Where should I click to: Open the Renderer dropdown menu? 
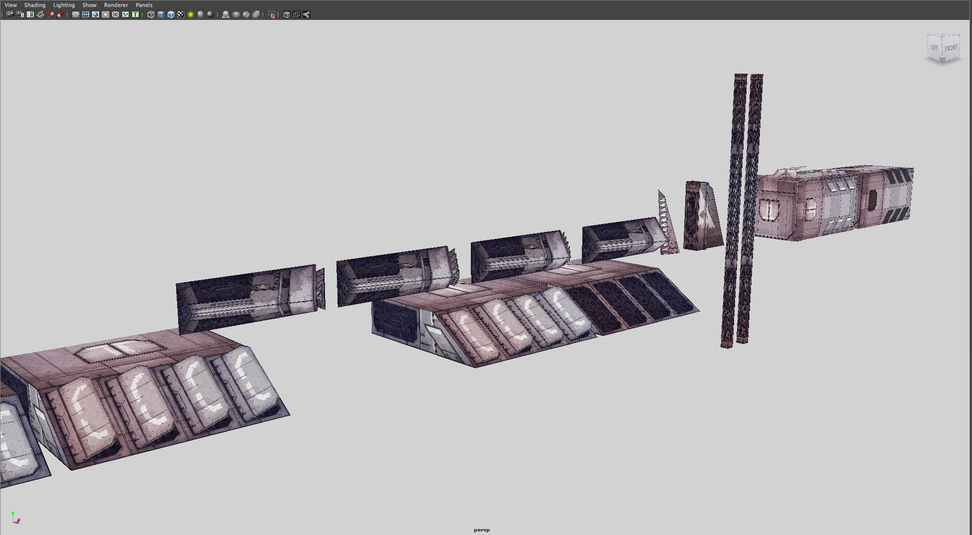(116, 5)
